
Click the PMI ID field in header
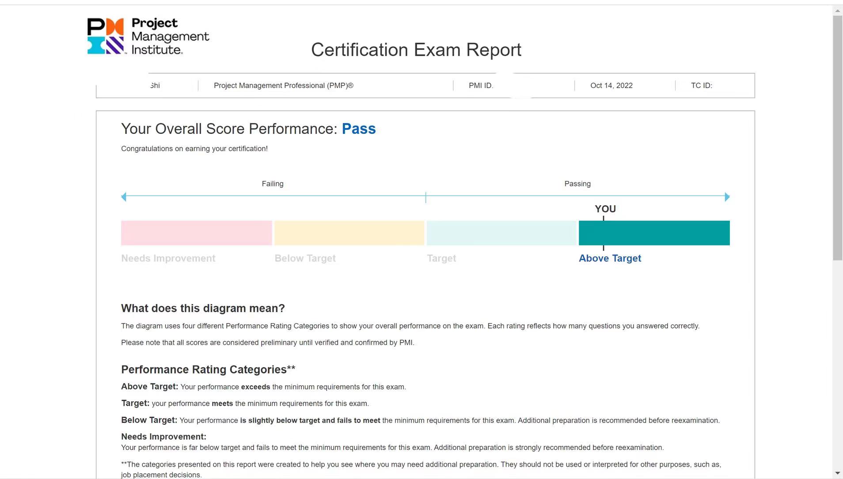[x=481, y=86]
